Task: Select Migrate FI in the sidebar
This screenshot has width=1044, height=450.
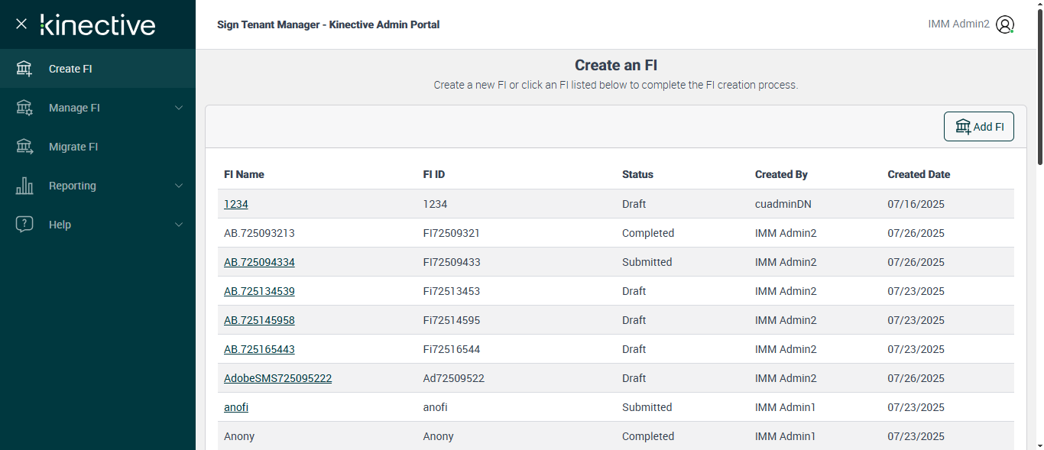Action: click(73, 147)
